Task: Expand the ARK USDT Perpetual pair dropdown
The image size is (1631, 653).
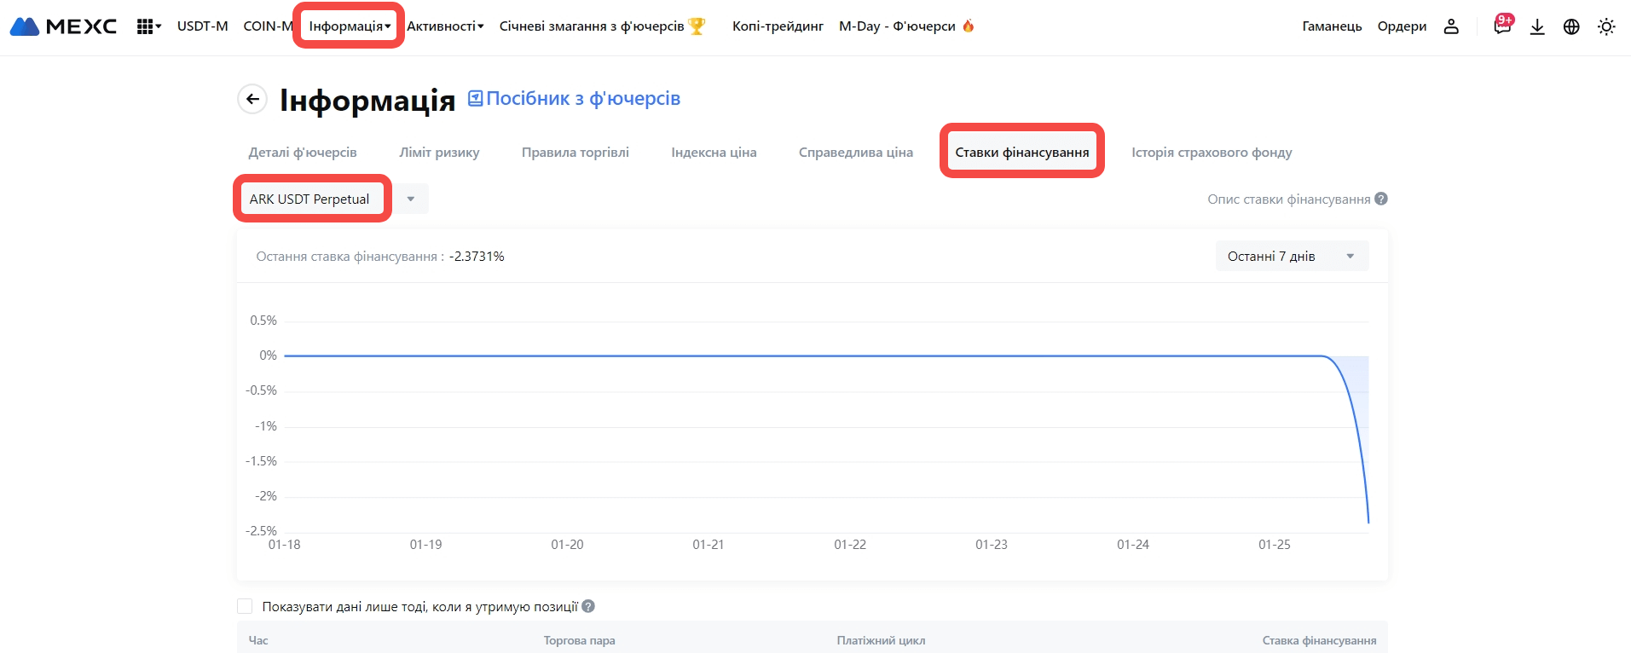Action: coord(411,199)
